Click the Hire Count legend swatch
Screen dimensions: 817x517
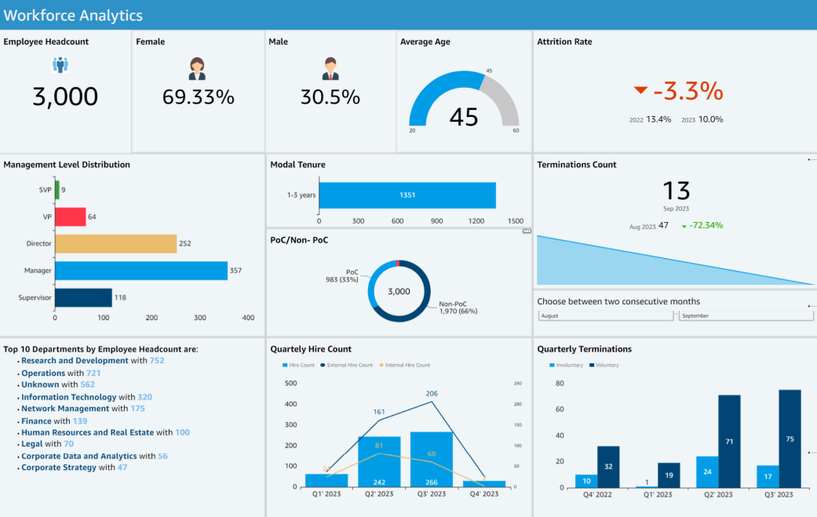coord(285,365)
